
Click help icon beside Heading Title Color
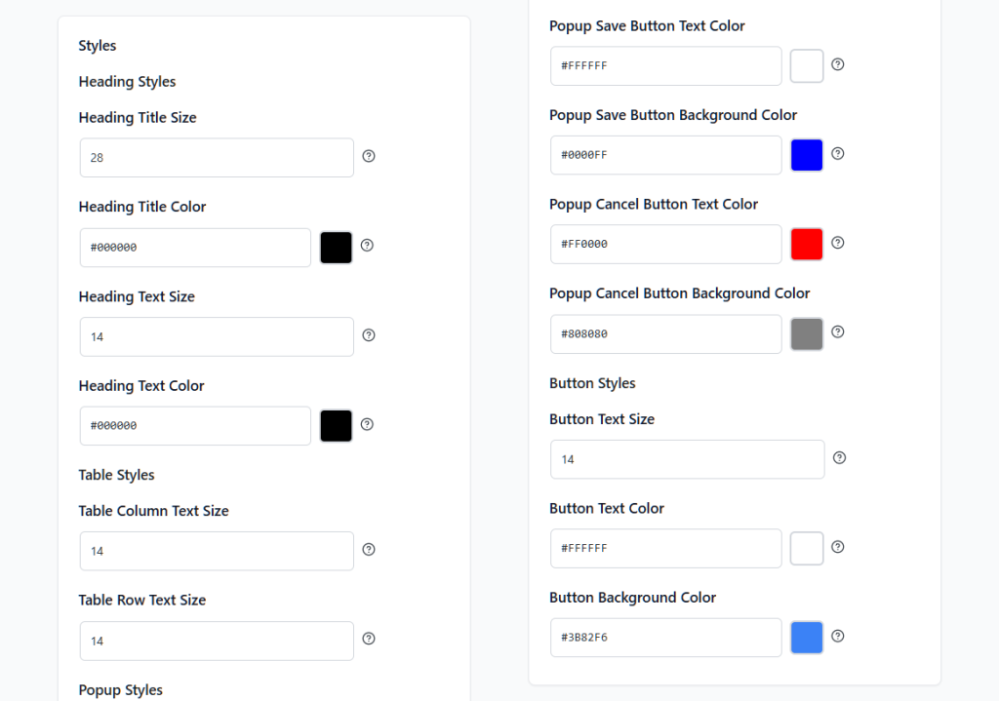(368, 245)
